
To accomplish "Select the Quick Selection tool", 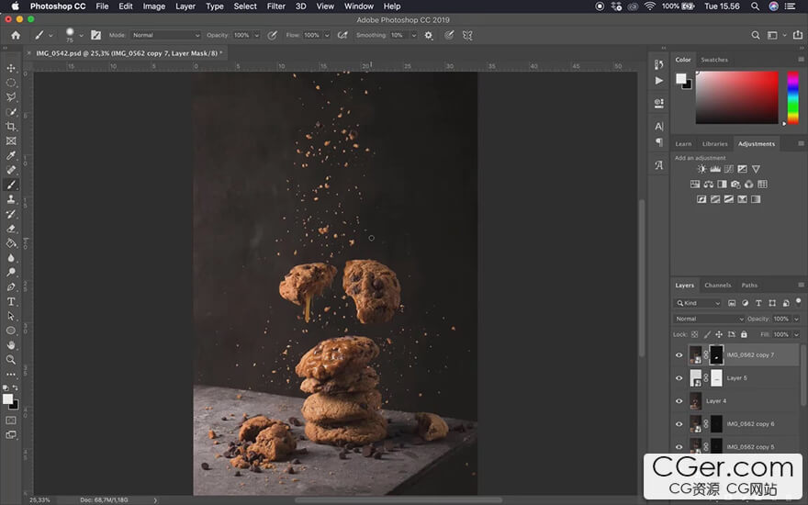I will [11, 112].
